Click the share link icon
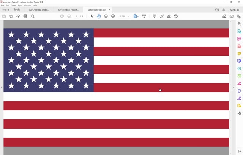 click(224, 16)
